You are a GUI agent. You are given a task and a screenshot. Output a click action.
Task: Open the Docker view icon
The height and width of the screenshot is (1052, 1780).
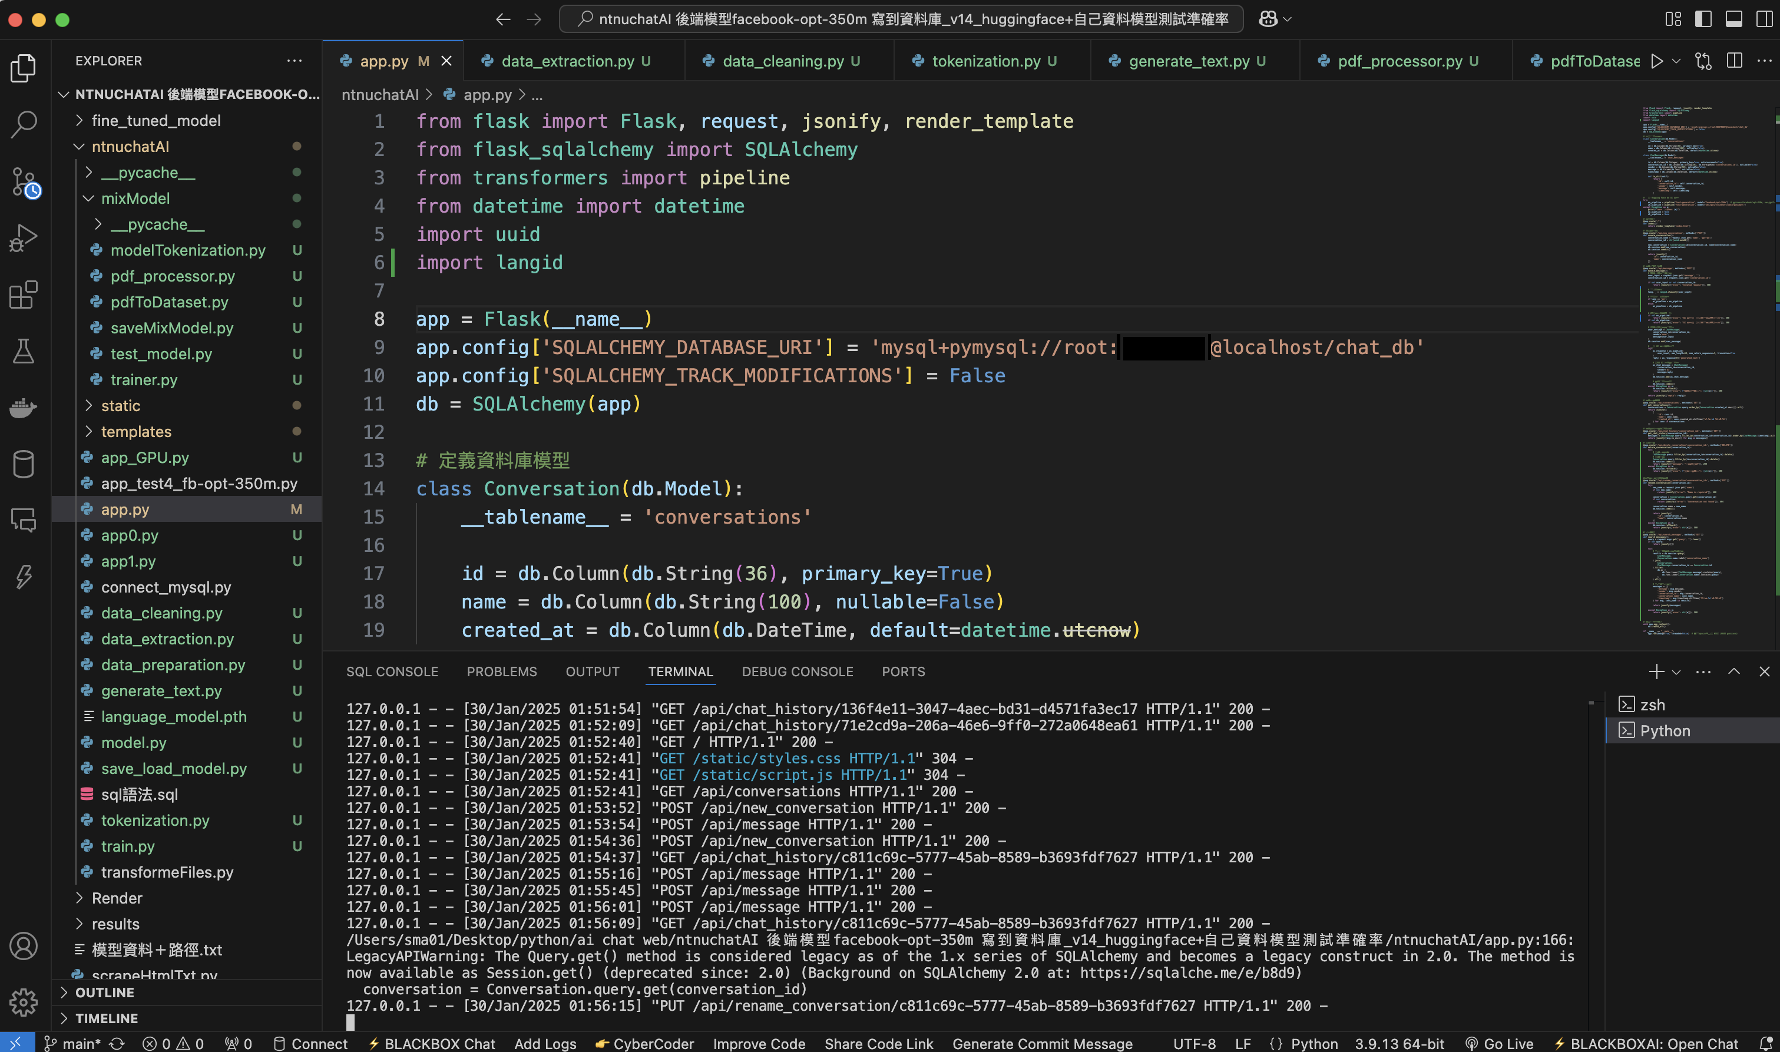[x=24, y=408]
